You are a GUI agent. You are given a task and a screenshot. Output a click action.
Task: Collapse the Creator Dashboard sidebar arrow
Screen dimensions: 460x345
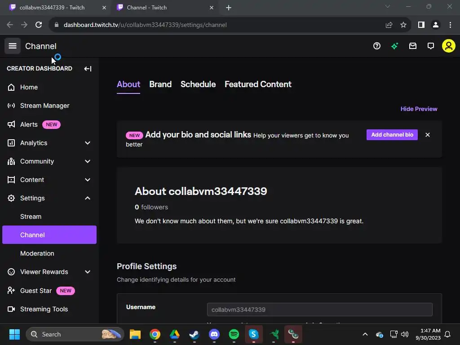tap(88, 69)
